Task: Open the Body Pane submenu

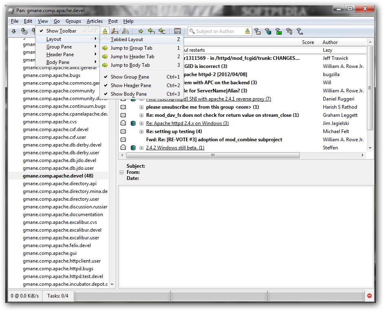Action: coord(67,62)
